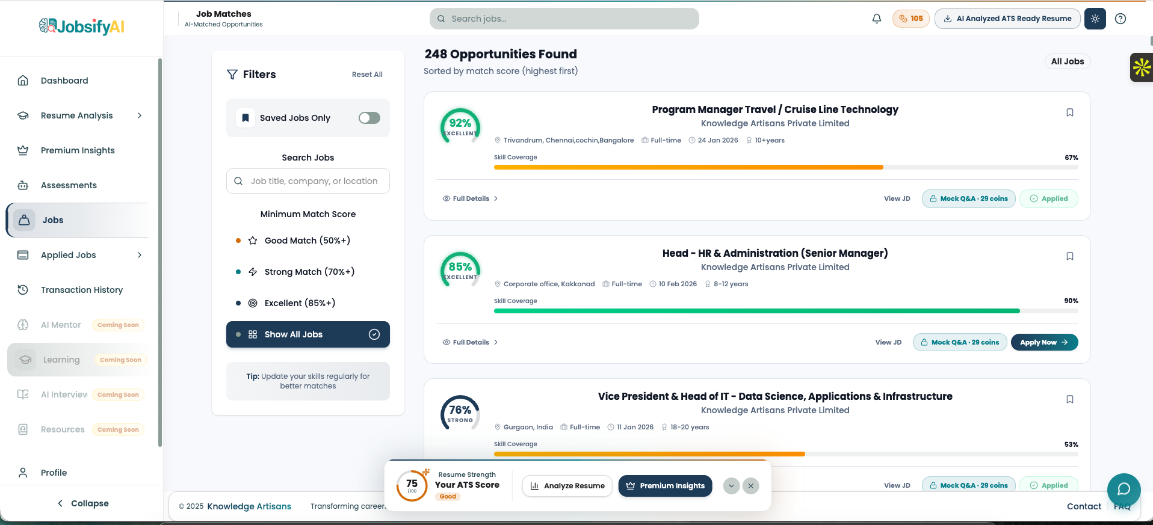Click the sidebar scrollbar
Image resolution: width=1153 pixels, height=525 pixels.
(159, 253)
